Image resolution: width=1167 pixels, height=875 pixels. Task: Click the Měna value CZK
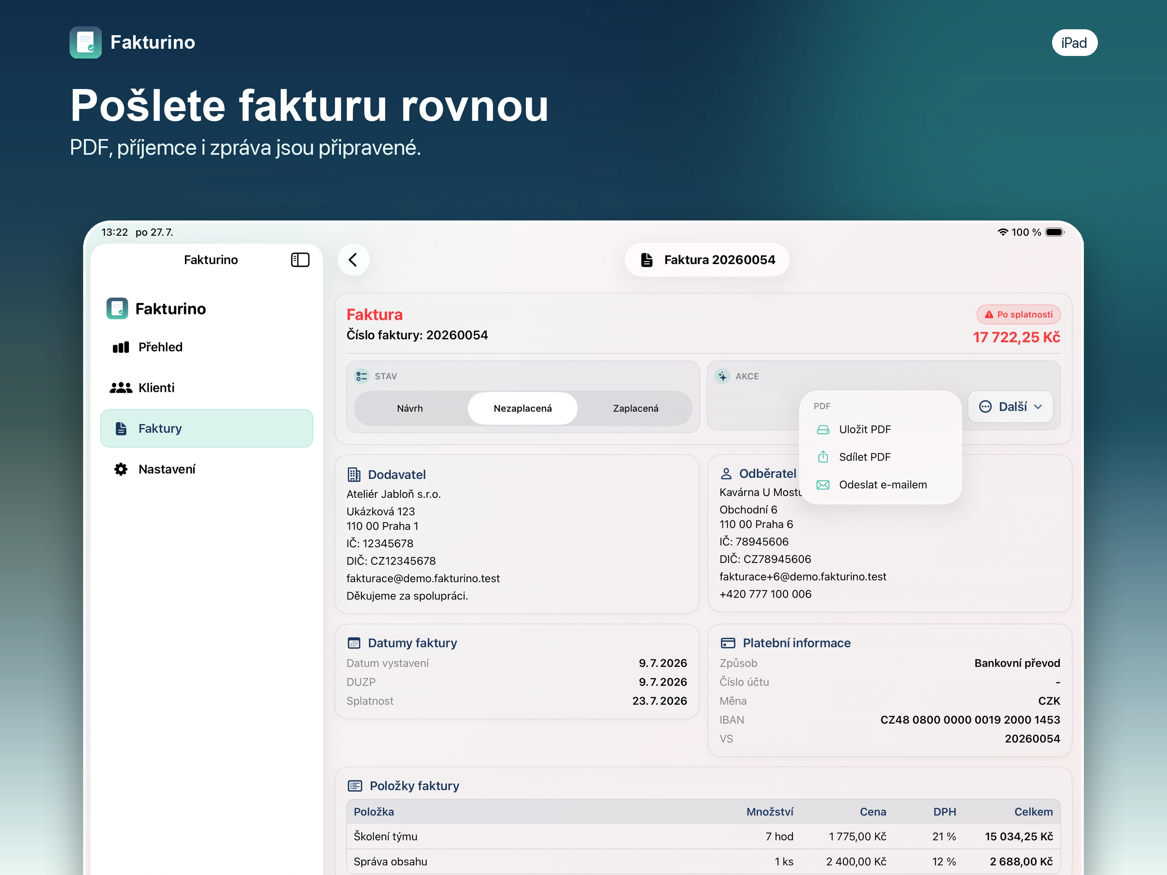[x=1049, y=701]
